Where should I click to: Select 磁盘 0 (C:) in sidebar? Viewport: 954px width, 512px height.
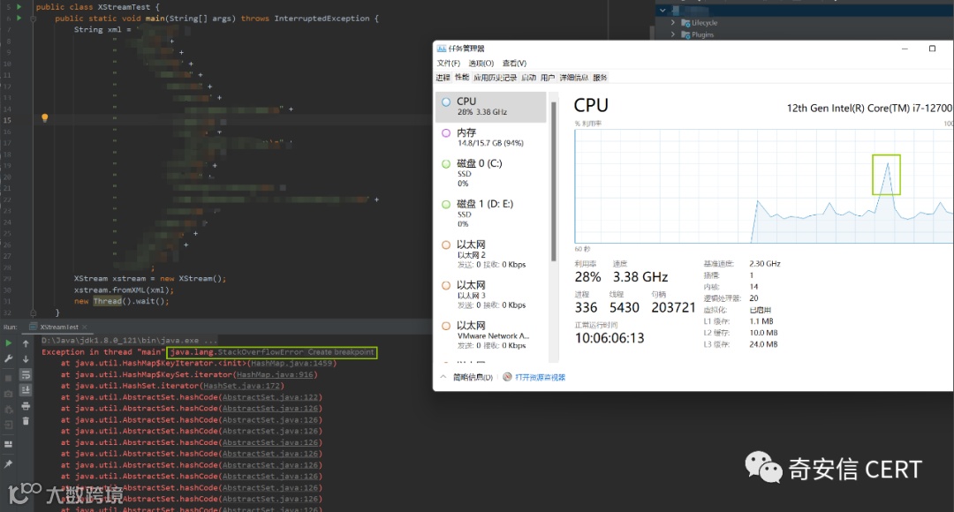492,173
